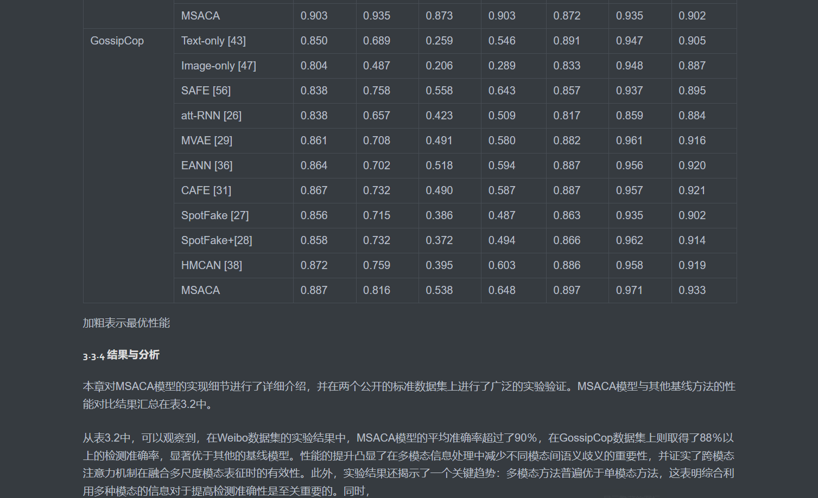Select the value 0.933 in MSACA row
This screenshot has width=818, height=498.
tap(692, 290)
